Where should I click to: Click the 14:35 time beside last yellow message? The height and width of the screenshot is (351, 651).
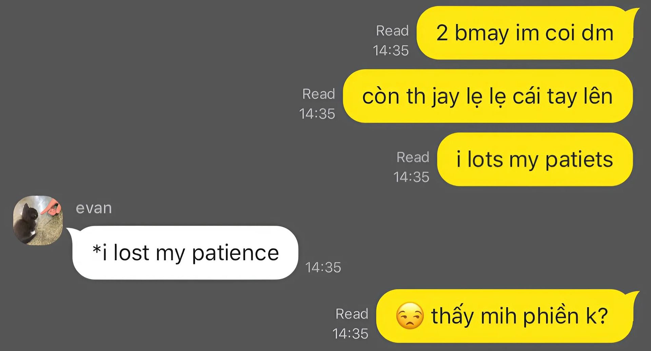coord(350,334)
